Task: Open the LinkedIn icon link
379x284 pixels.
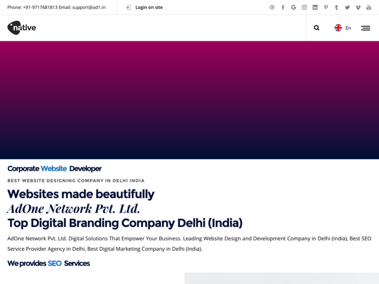Action: pos(315,7)
